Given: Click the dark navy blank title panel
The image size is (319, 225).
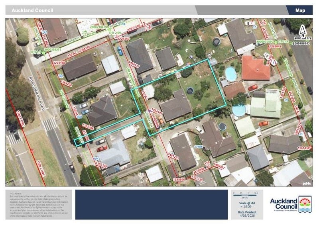Looking at the screenshot, I should coord(152,204).
